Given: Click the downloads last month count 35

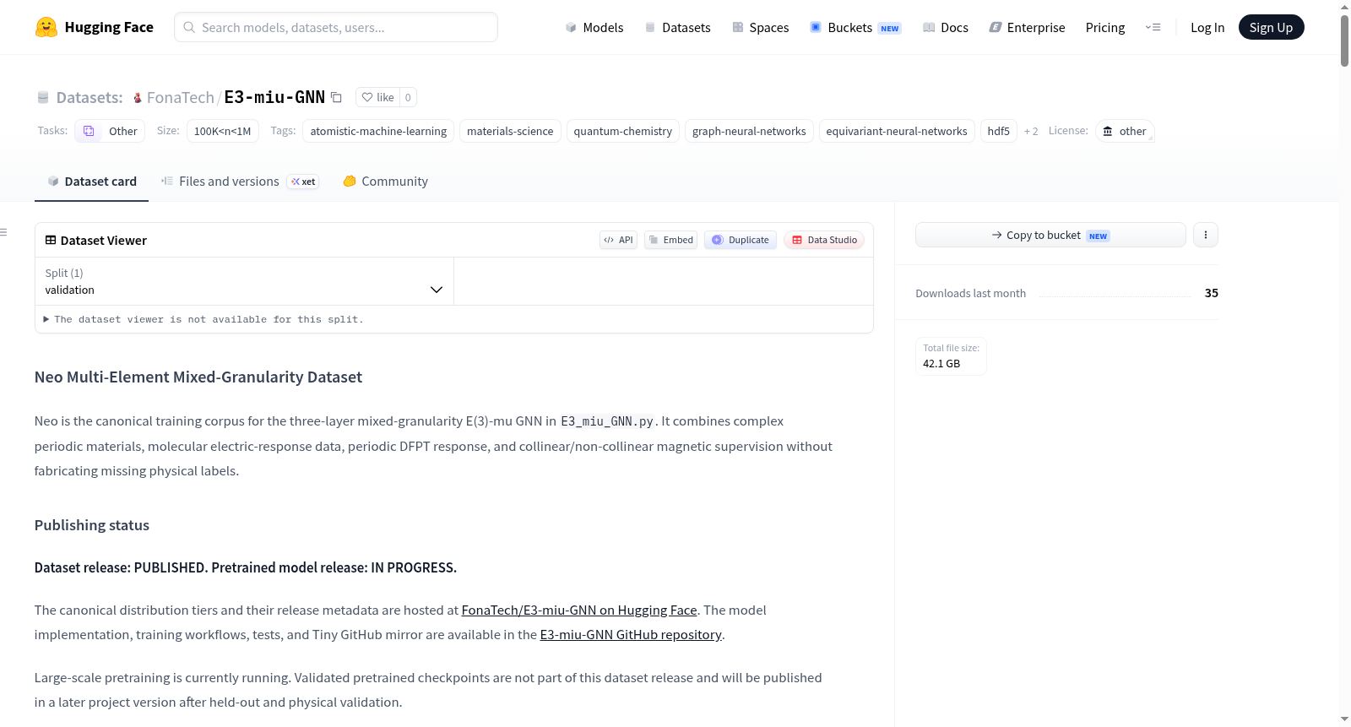Looking at the screenshot, I should coord(1212,293).
